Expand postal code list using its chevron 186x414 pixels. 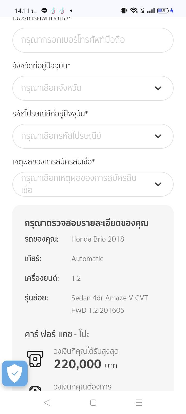coord(158,136)
